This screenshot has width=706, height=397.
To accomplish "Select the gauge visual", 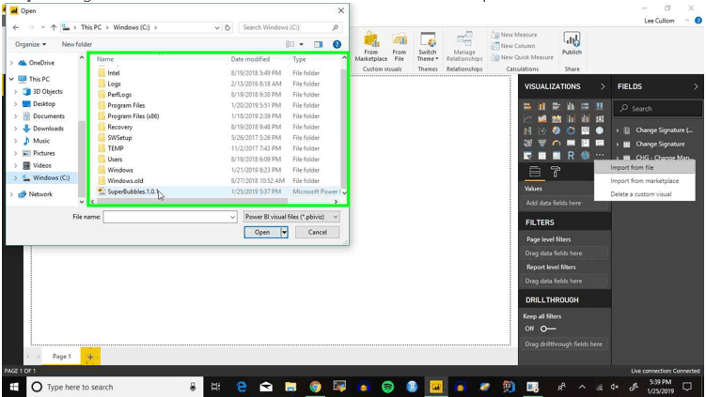I will pos(557,143).
